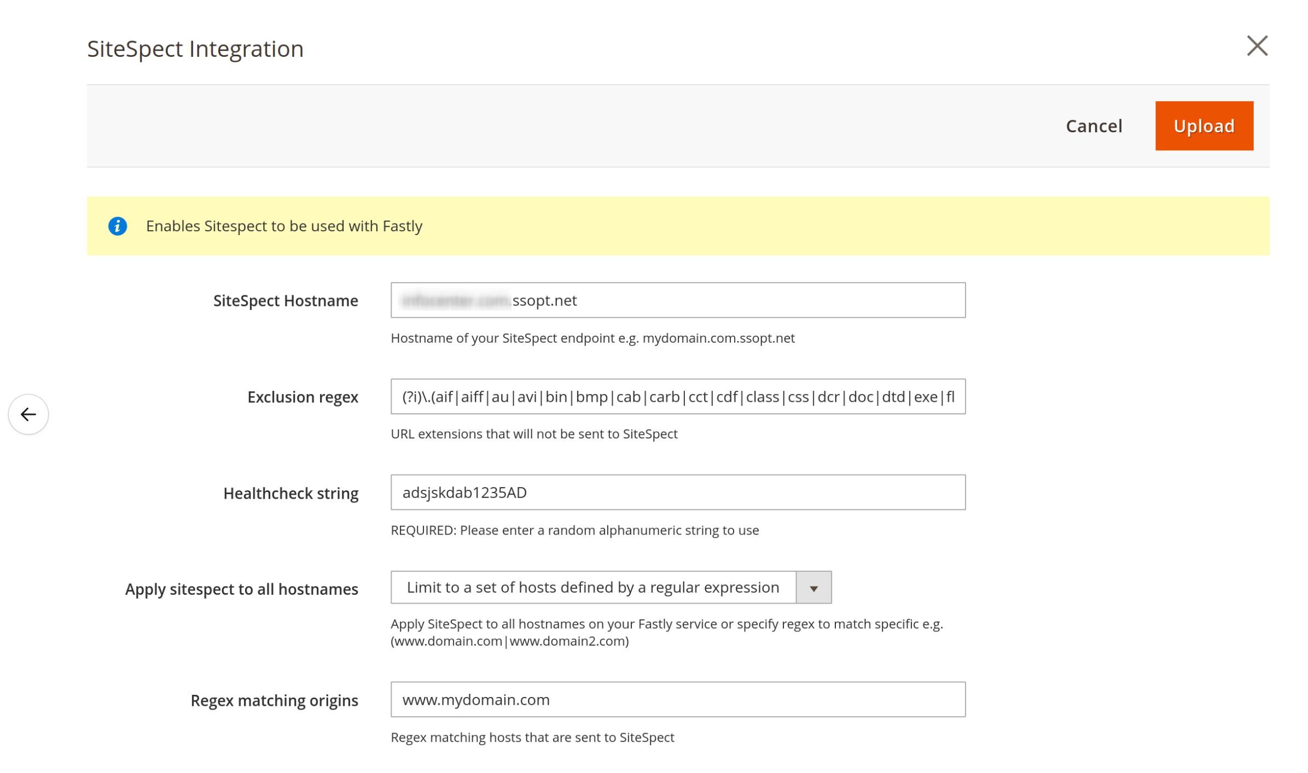Select the Healthcheck string text box
This screenshot has height=773, width=1308.
click(677, 492)
